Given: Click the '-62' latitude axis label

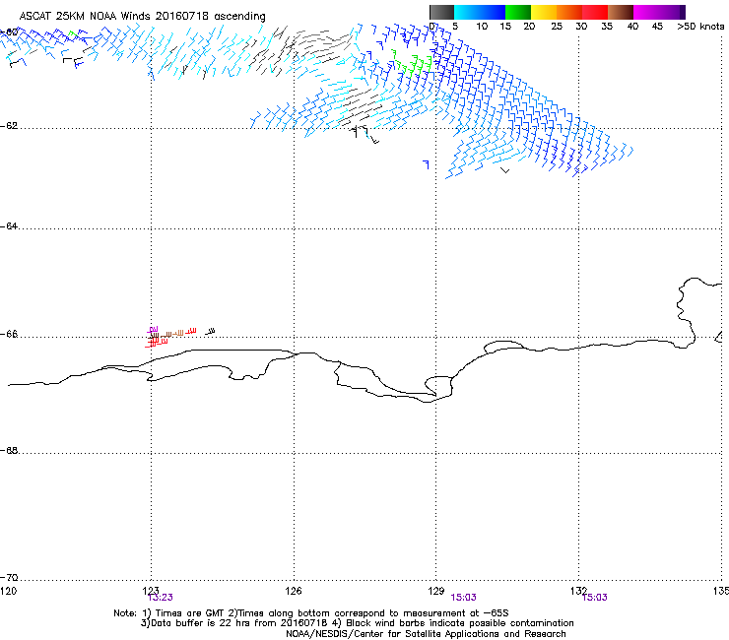Looking at the screenshot, I should point(9,126).
